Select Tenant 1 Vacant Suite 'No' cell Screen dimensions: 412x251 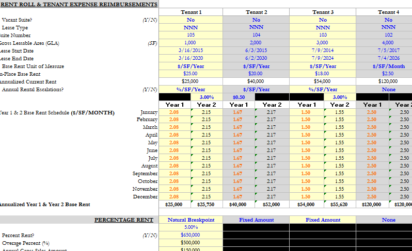tap(191, 20)
